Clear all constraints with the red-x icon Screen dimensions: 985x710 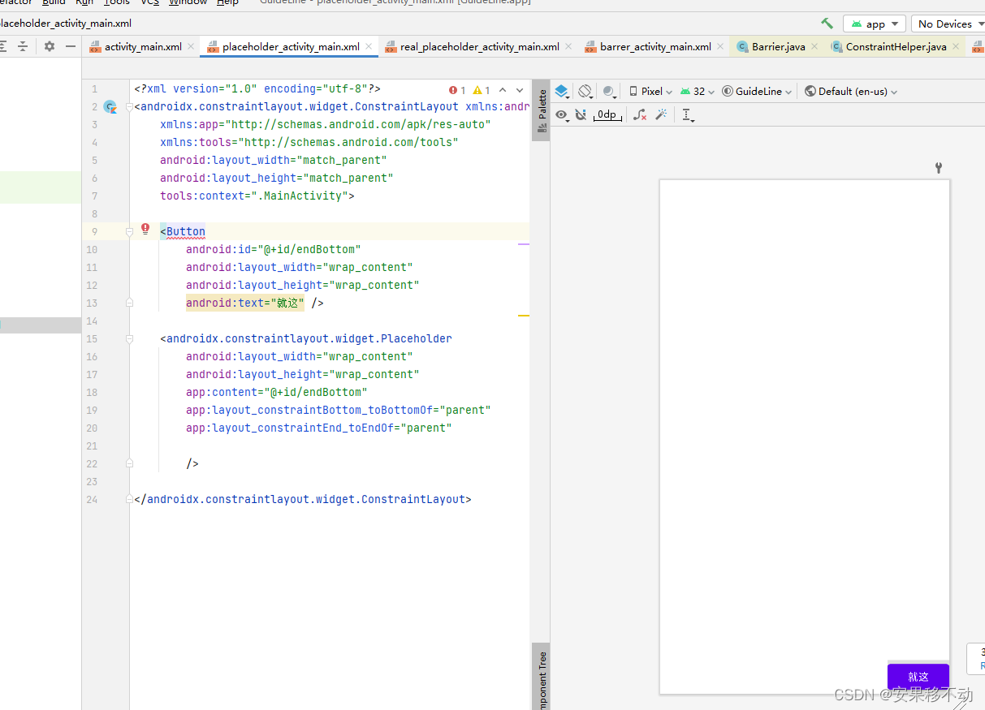pyautogui.click(x=639, y=114)
